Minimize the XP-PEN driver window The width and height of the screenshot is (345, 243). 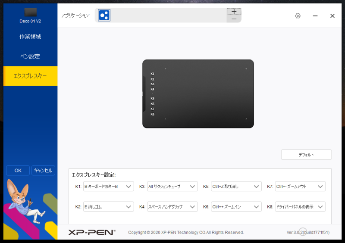click(x=315, y=16)
